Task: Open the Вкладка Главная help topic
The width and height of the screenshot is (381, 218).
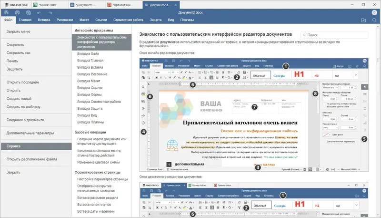Action: pyautogui.click(x=101, y=60)
